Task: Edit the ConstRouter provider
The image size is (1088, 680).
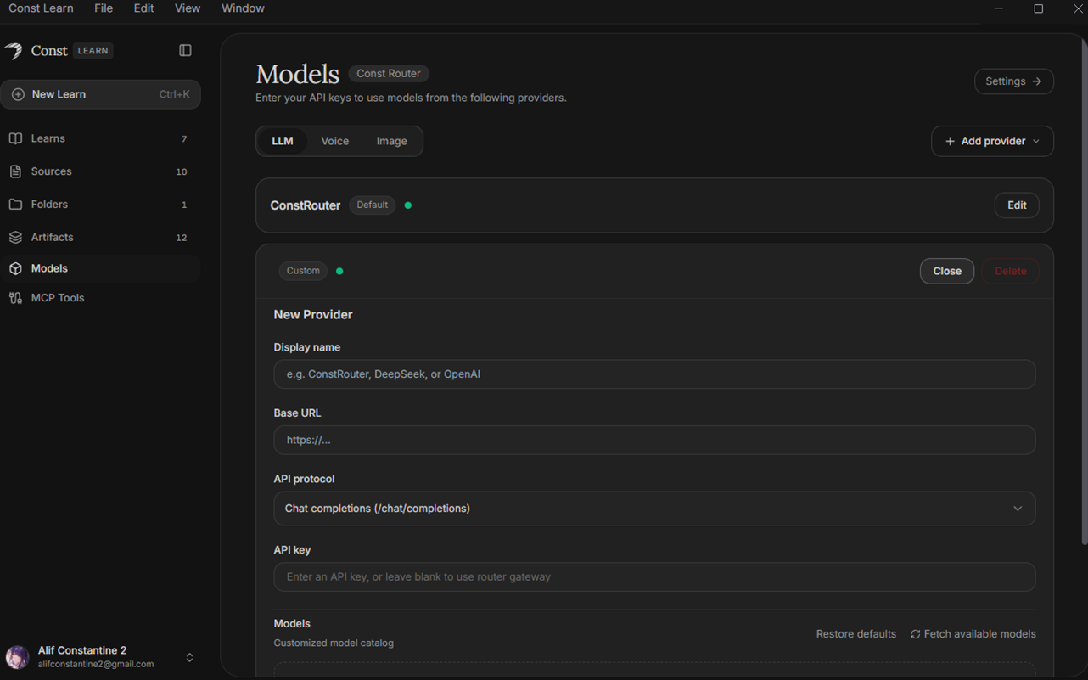Action: (1017, 205)
